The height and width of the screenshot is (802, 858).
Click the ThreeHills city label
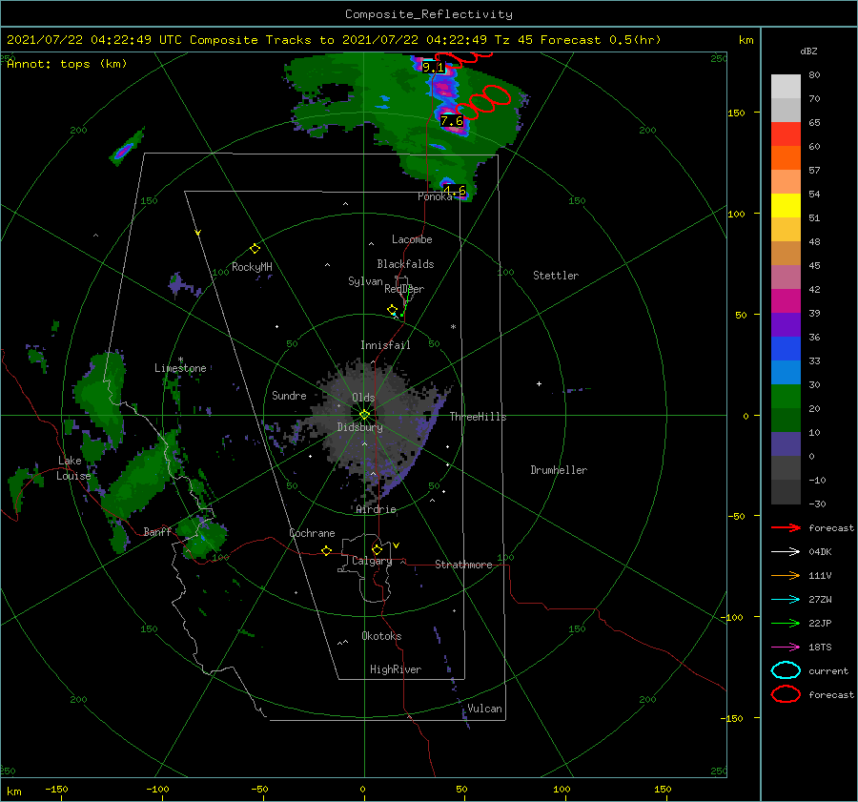(x=478, y=417)
